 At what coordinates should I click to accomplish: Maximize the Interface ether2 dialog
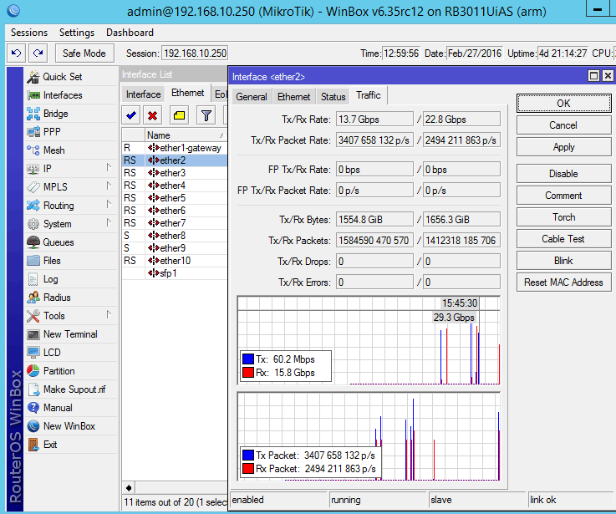coord(593,75)
